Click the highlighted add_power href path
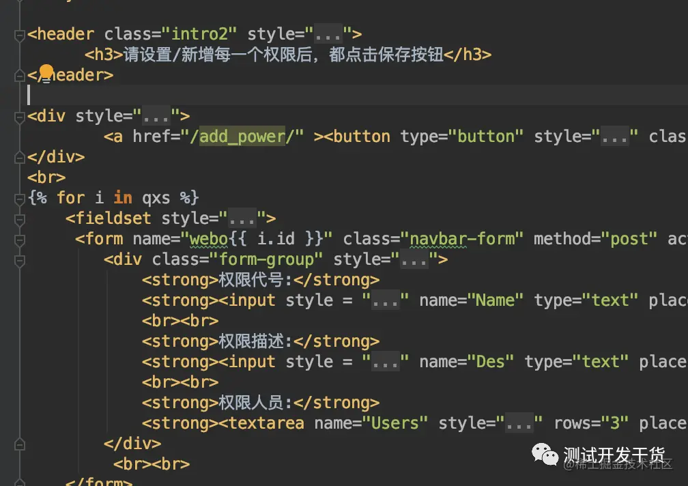 (x=242, y=137)
